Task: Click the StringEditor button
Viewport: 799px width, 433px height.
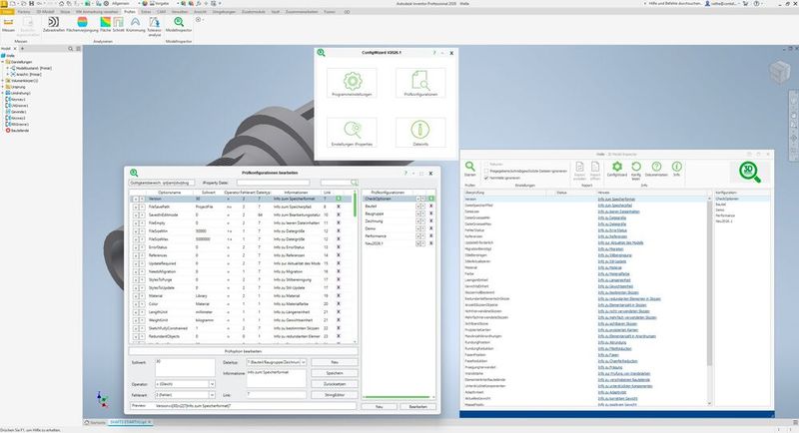Action: pyautogui.click(x=335, y=395)
